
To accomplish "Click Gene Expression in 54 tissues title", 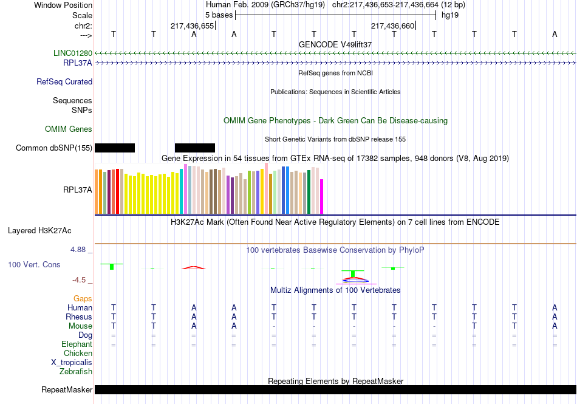I will pos(335,158).
